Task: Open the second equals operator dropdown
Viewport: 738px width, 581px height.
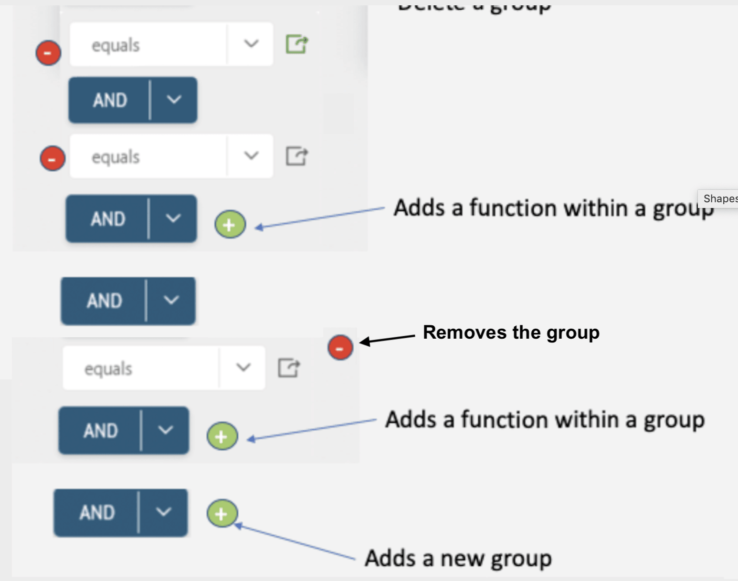Action: coord(251,156)
